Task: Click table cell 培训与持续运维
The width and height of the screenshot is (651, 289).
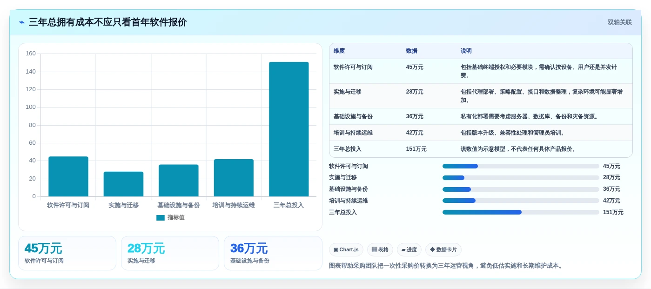Action: pyautogui.click(x=353, y=133)
